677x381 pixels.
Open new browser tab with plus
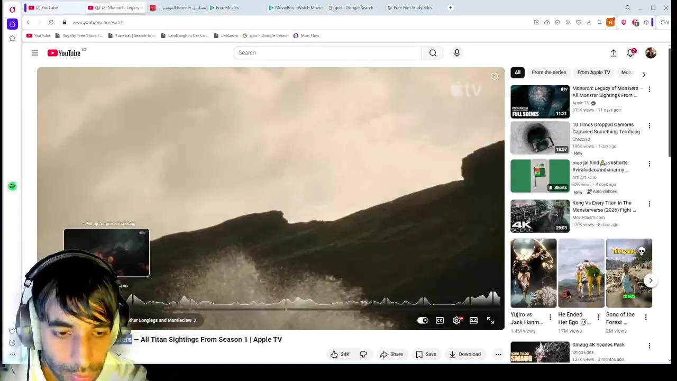(450, 7)
